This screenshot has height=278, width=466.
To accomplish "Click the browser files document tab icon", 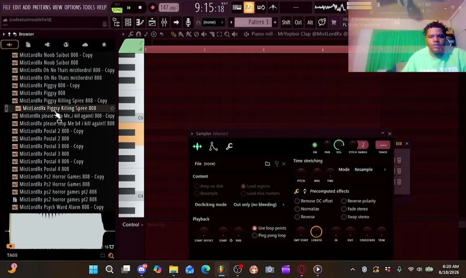I will tap(28, 45).
